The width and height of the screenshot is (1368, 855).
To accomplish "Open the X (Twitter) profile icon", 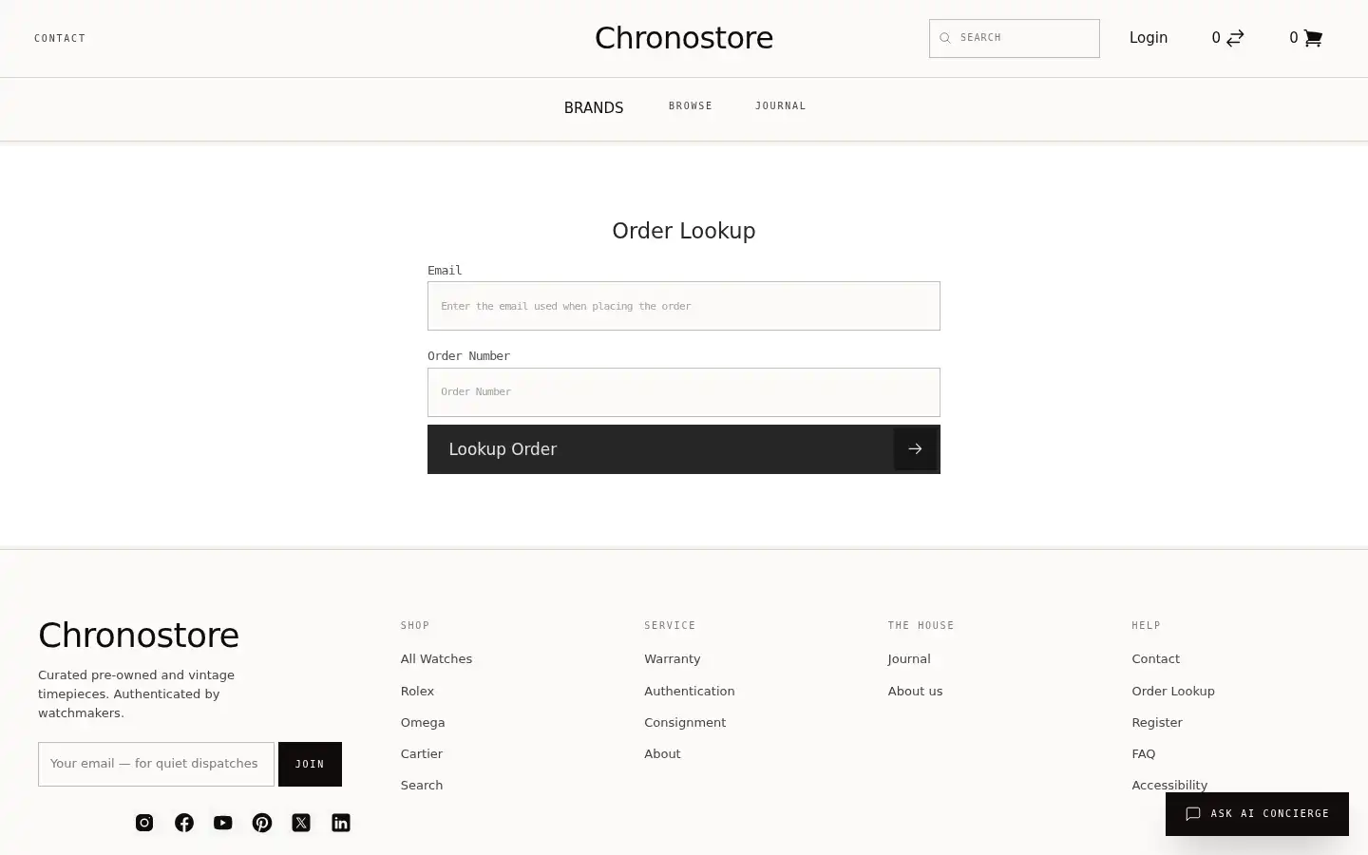I will 301,823.
